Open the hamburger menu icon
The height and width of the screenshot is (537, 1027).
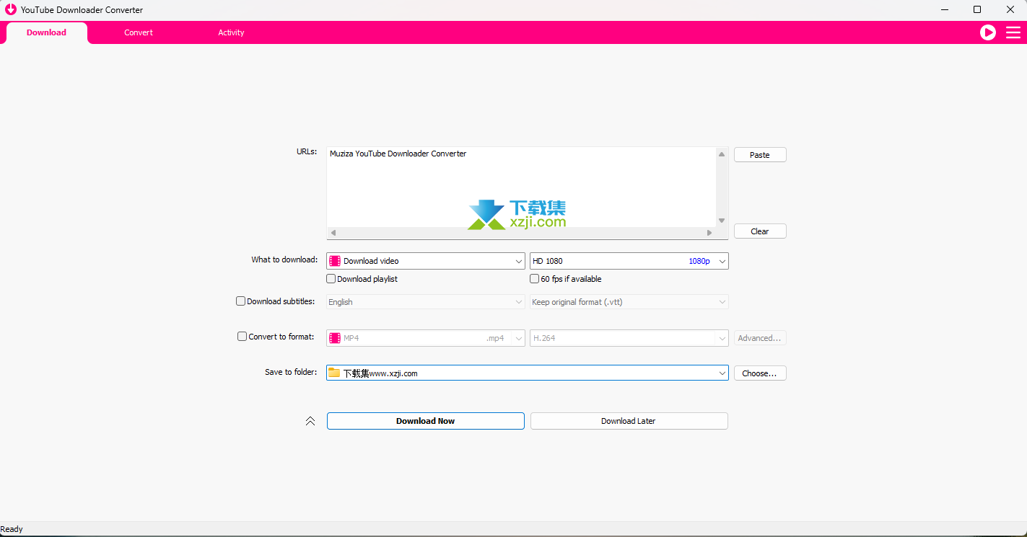pos(1013,32)
